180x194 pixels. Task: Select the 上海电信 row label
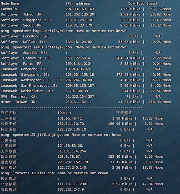10,118
